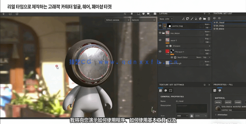Select the 03_Base texture set
The height and width of the screenshot is (124, 246).
(x=229, y=29)
